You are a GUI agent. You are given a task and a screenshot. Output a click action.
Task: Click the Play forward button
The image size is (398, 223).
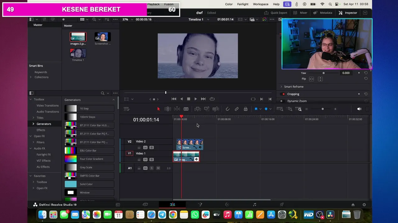coord(196,99)
